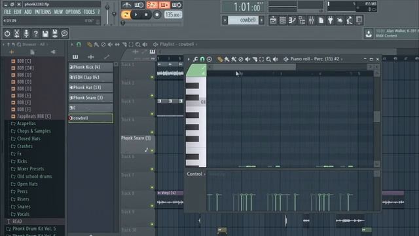Click the tempo field showing 135
The image size is (419, 236).
[173, 14]
